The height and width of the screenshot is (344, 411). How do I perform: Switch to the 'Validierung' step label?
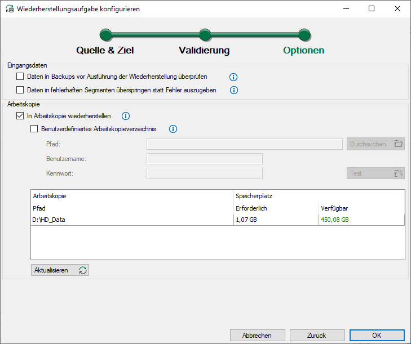[204, 51]
